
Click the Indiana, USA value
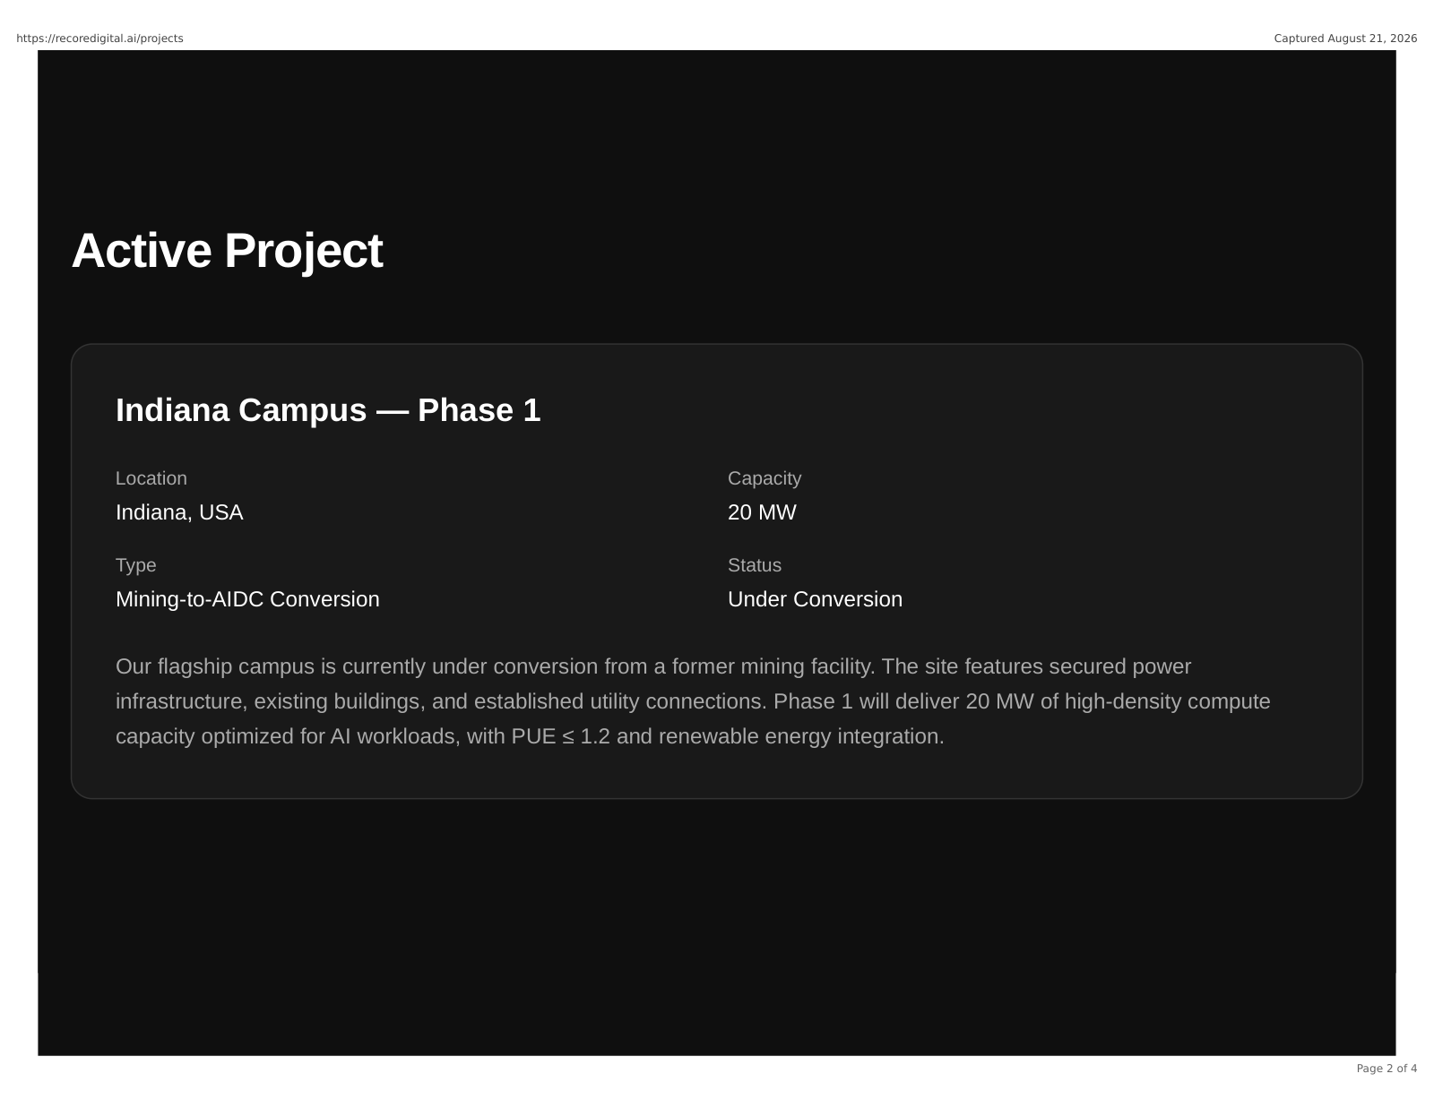(179, 512)
